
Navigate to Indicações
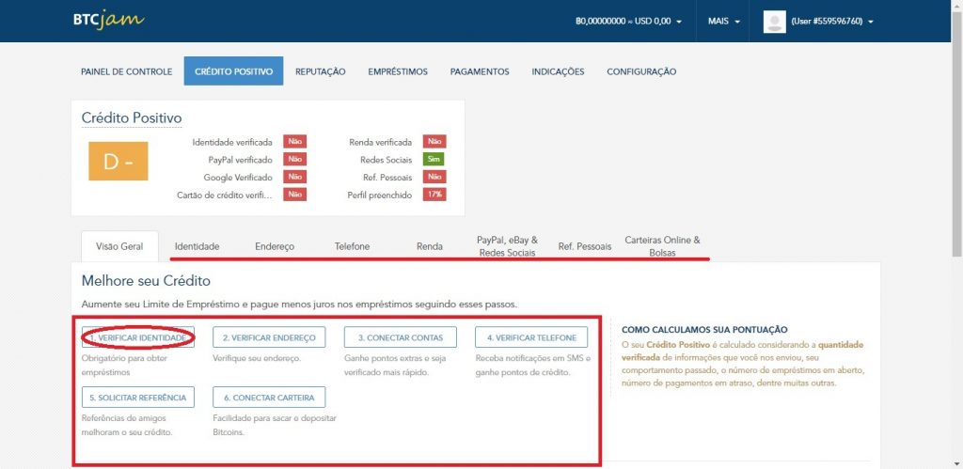point(558,71)
